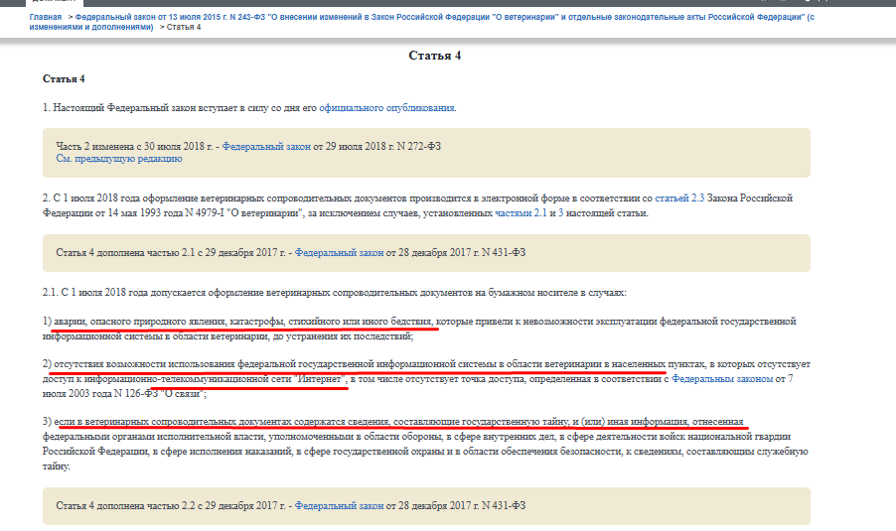Click the paragraph starting 1. Настоящий Федеральный закон
This screenshot has width=896, height=531.
249,108
